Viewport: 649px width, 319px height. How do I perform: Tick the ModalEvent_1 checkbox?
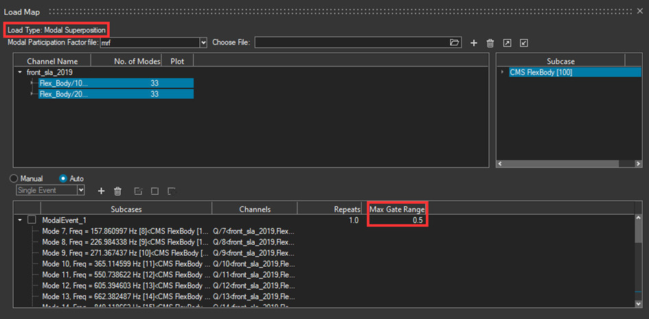(32, 220)
